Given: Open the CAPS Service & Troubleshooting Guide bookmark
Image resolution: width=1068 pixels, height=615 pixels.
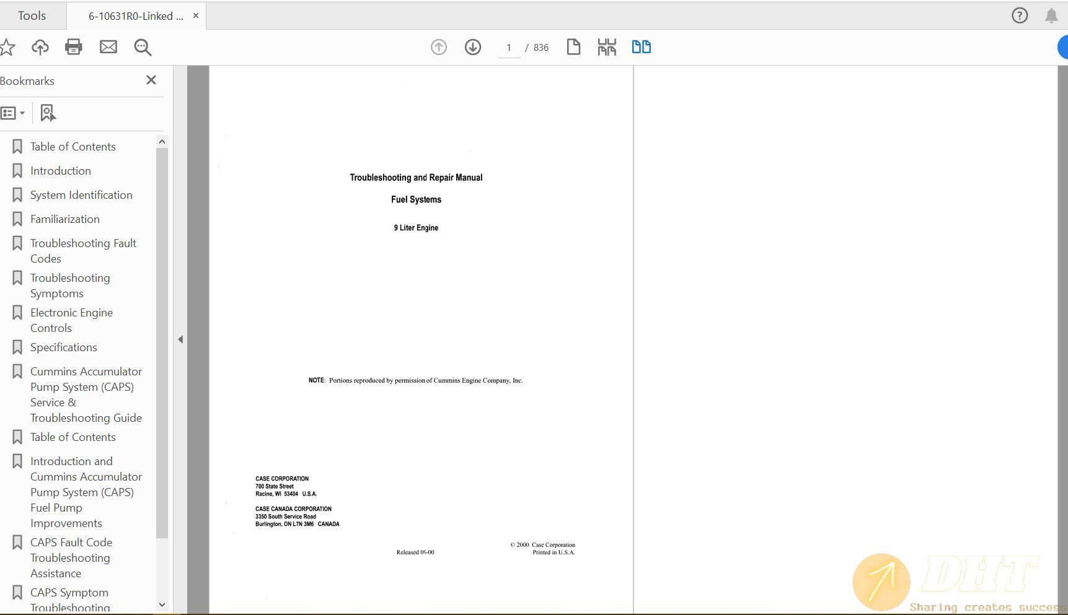Looking at the screenshot, I should point(86,395).
